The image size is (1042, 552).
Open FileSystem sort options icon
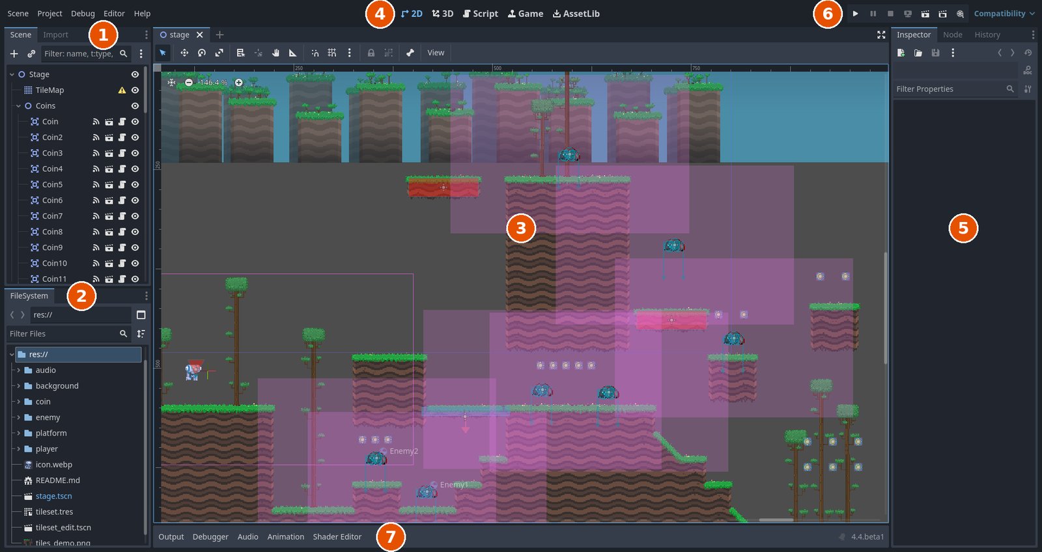141,333
